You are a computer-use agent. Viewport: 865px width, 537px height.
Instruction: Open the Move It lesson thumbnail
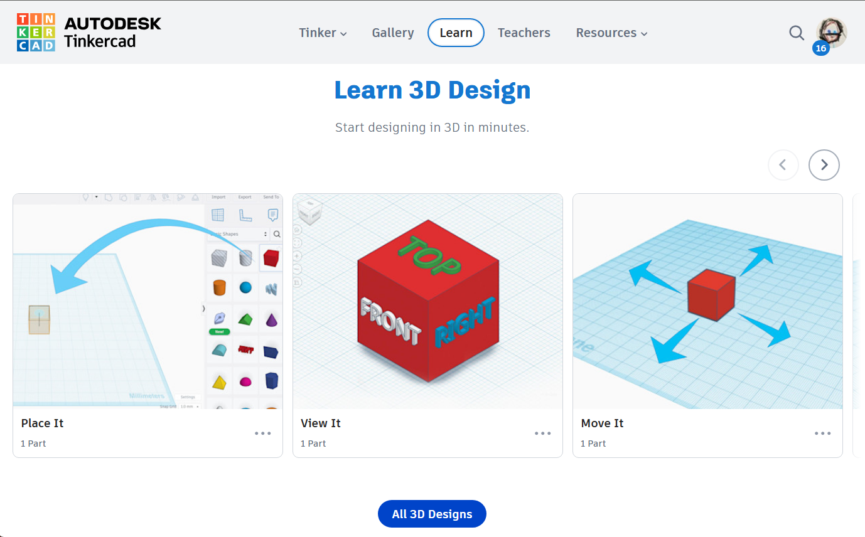pos(707,301)
